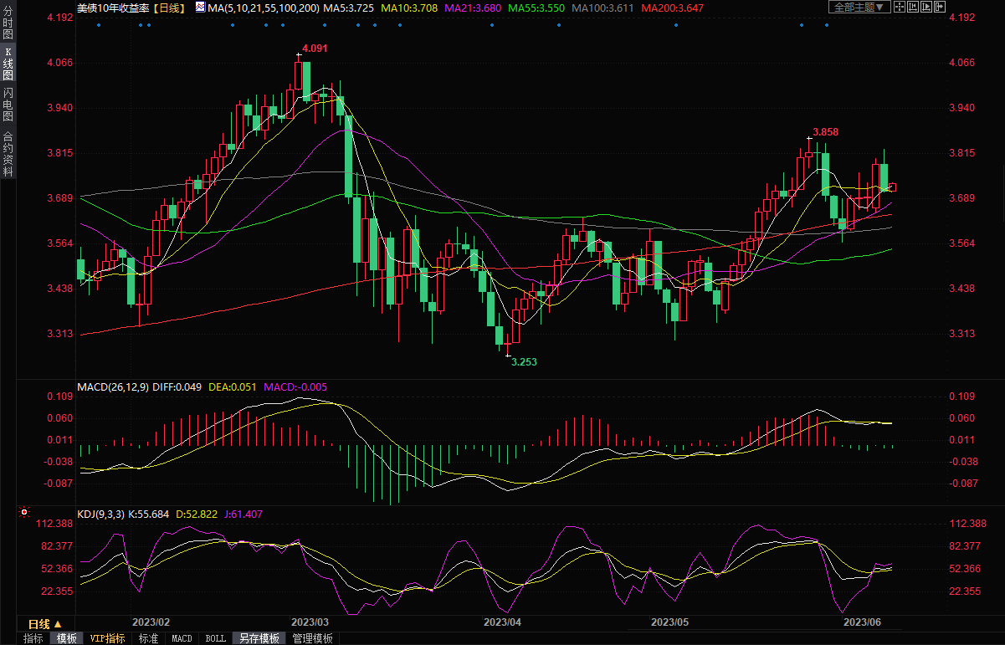The width and height of the screenshot is (1005, 645).
Task: Switch to the 指标 bottom tab
Action: tap(33, 638)
